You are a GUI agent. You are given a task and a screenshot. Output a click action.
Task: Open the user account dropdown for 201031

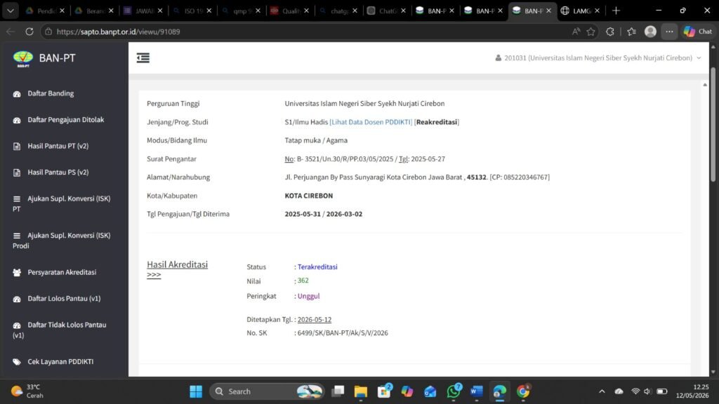[598, 58]
